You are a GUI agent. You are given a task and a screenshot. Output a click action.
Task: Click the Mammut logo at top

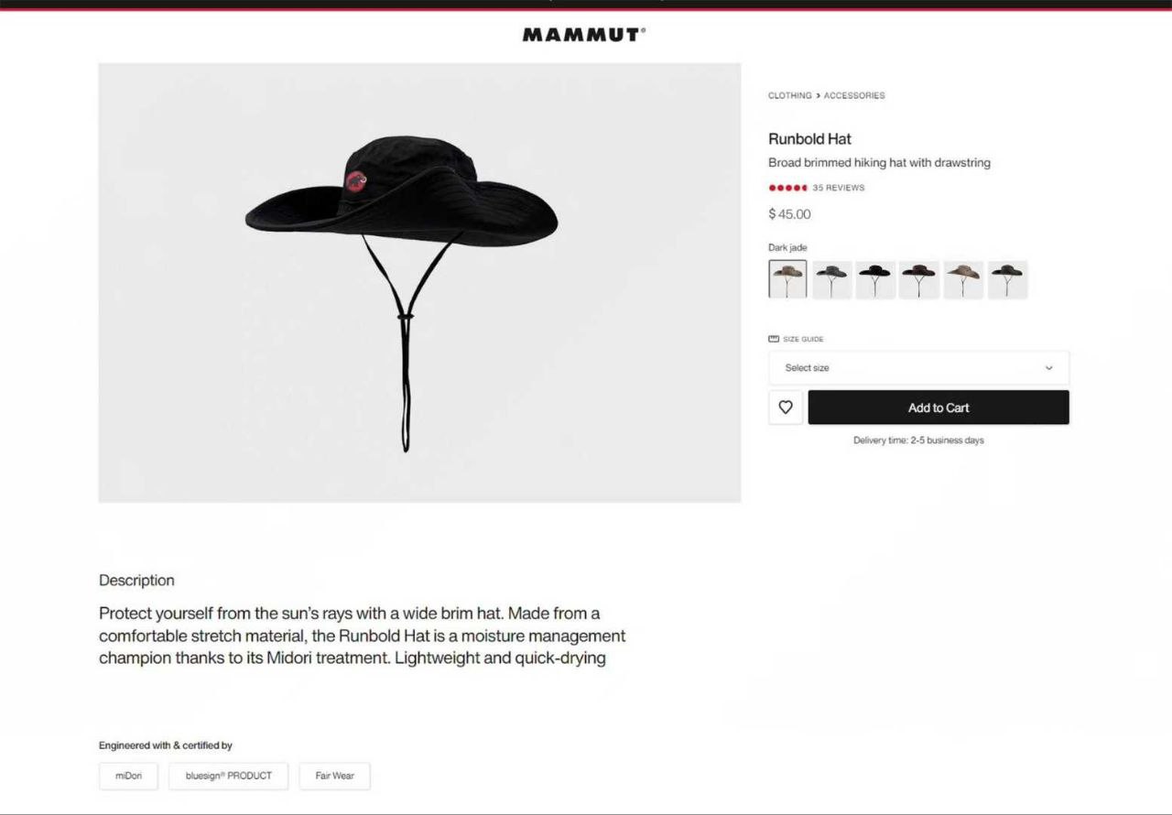[x=584, y=35]
